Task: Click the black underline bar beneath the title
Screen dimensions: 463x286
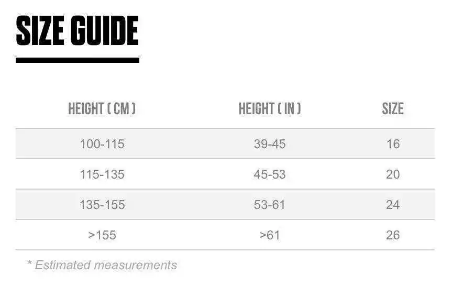Action: click(78, 60)
